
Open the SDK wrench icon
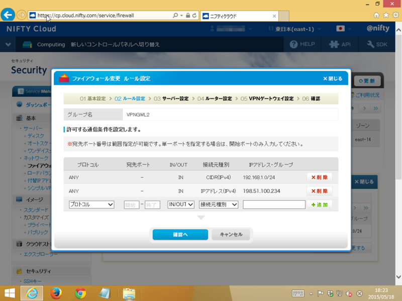tap(370, 44)
